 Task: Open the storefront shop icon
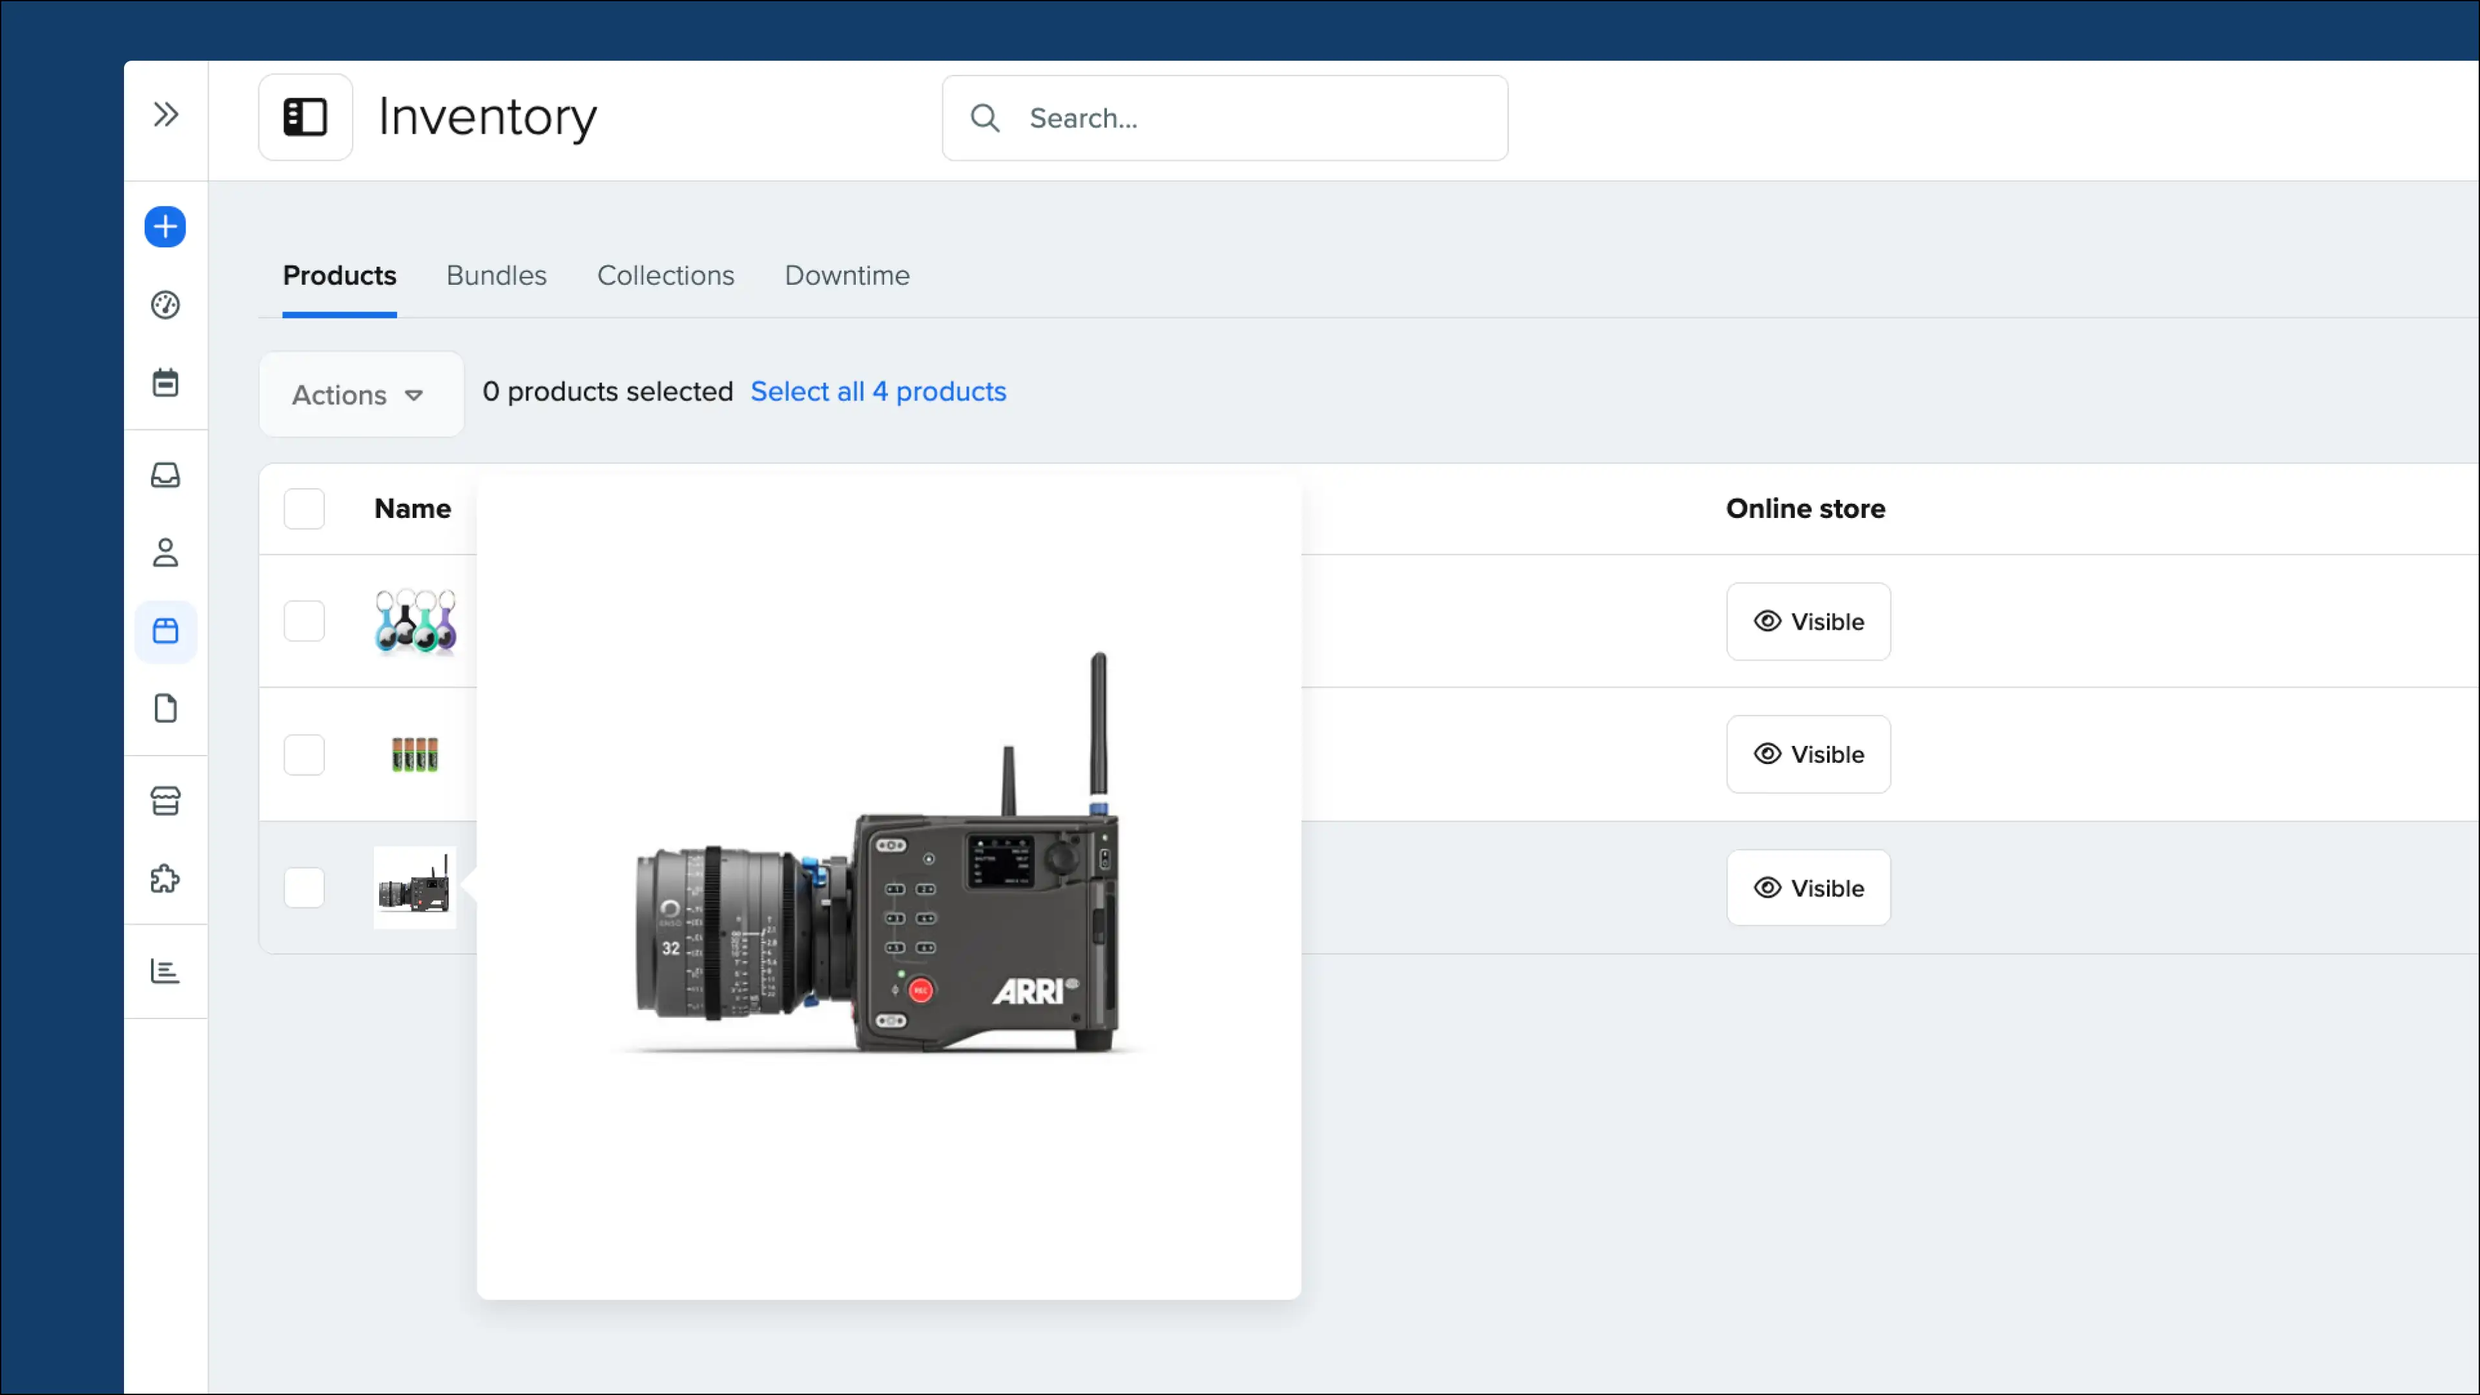[165, 800]
